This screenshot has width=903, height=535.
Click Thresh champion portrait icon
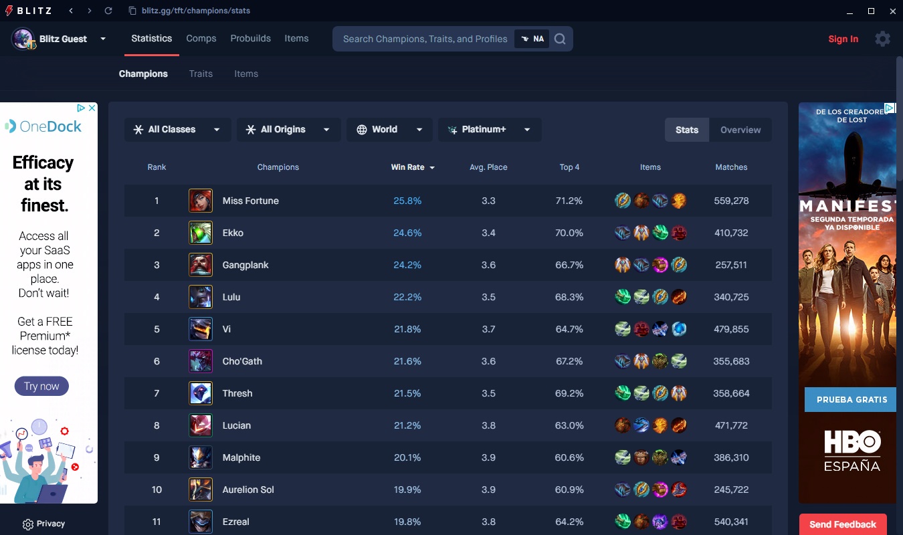201,393
